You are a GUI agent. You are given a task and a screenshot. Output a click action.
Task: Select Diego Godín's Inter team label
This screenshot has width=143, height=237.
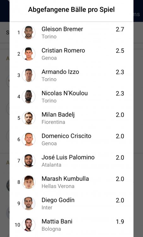[x=47, y=208]
